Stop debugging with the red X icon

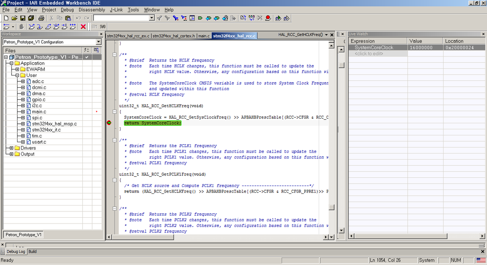[83, 27]
